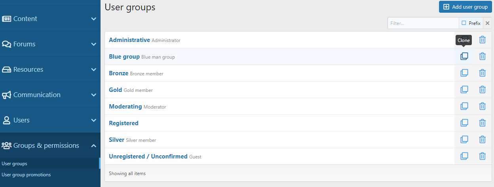The height and width of the screenshot is (187, 494).
Task: Toggle the Prefix filter checkbox
Action: point(464,23)
